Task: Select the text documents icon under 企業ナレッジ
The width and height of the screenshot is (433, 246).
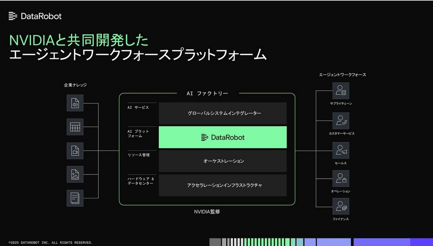Action: pos(75,198)
